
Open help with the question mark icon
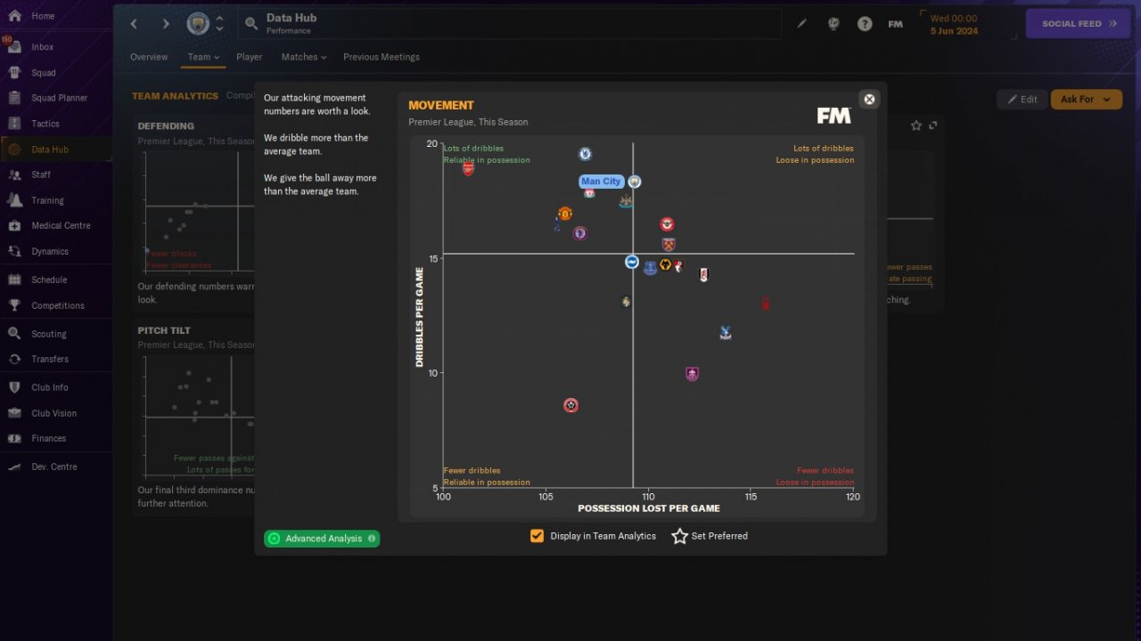pos(865,24)
